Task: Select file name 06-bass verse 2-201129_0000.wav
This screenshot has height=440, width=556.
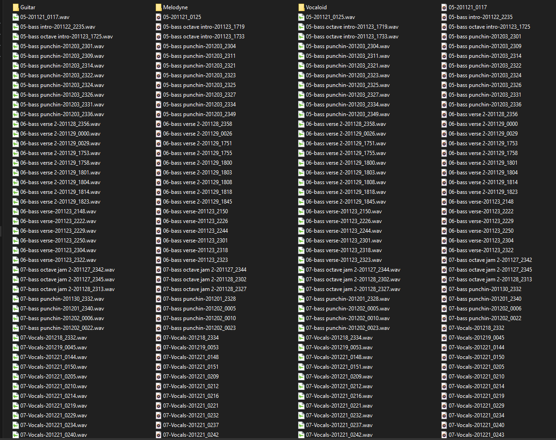Action: pyautogui.click(x=61, y=134)
